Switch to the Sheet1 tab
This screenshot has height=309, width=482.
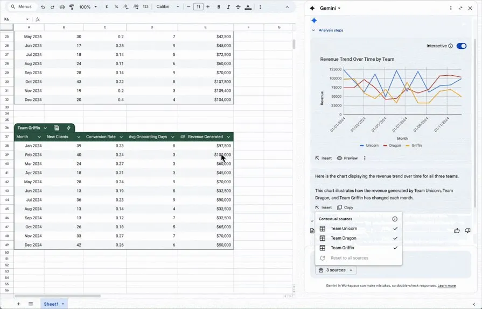coord(54,304)
